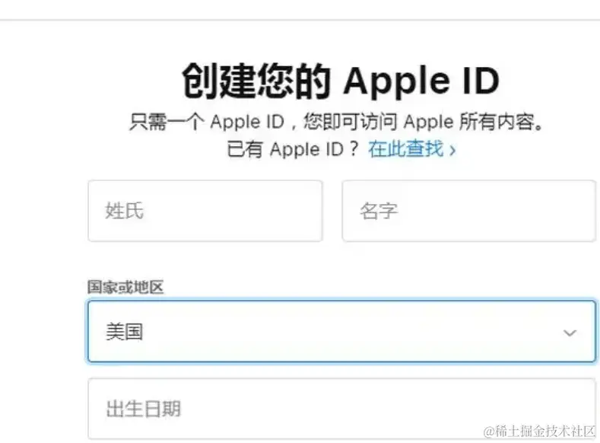
Task: Select the 美国 value in country selector
Action: pyautogui.click(x=125, y=332)
